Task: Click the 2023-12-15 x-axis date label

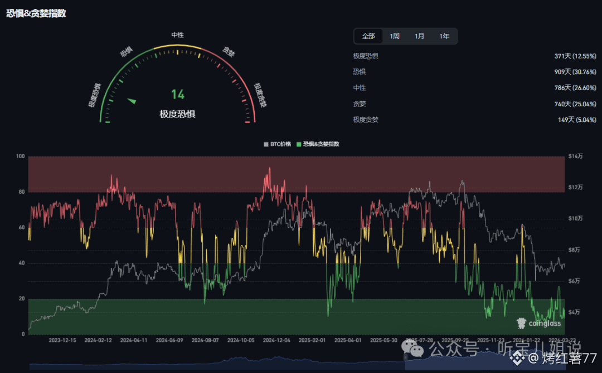Action: point(62,340)
